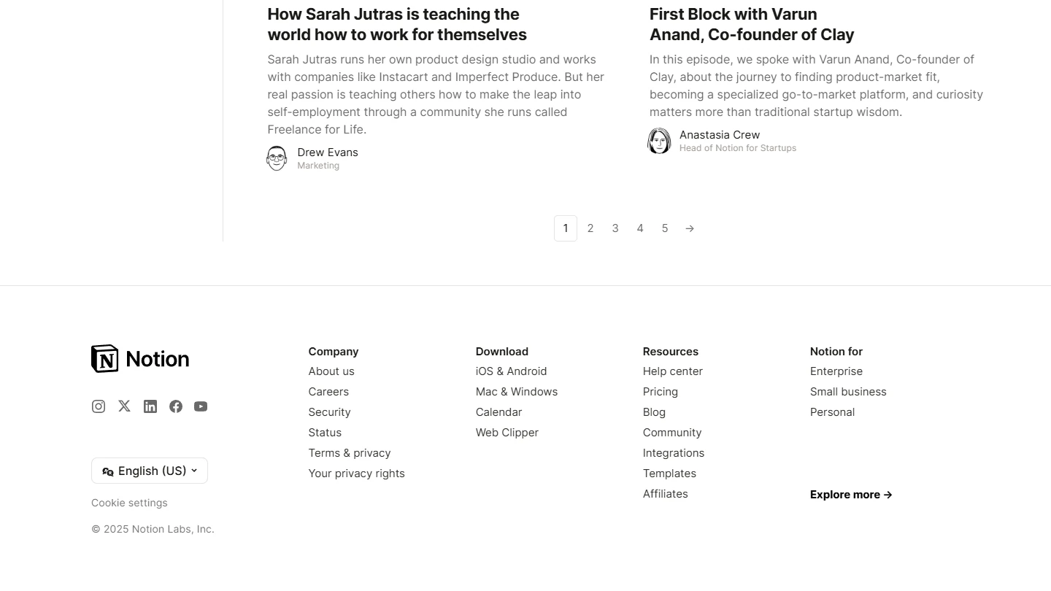Open Notion's LinkedIn page icon
This screenshot has height=591, width=1051.
click(x=150, y=406)
